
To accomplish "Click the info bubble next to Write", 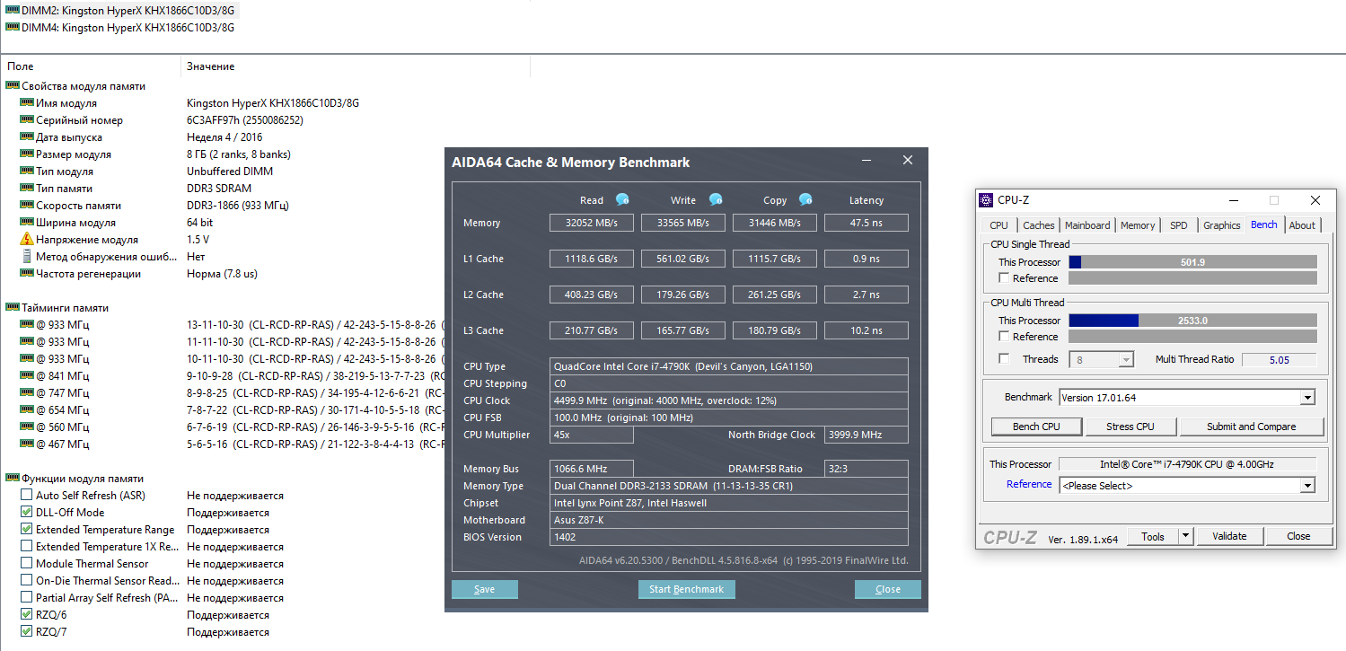I will 716,199.
